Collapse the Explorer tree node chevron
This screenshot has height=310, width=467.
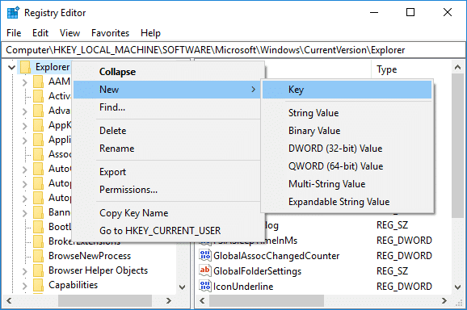pos(11,67)
